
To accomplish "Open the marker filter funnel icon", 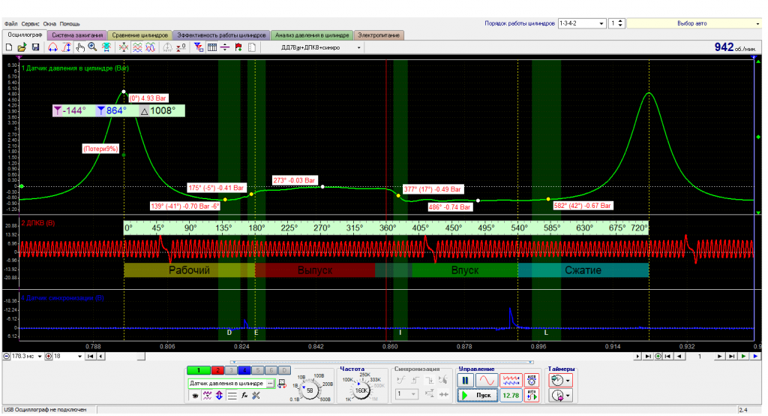I will [198, 47].
